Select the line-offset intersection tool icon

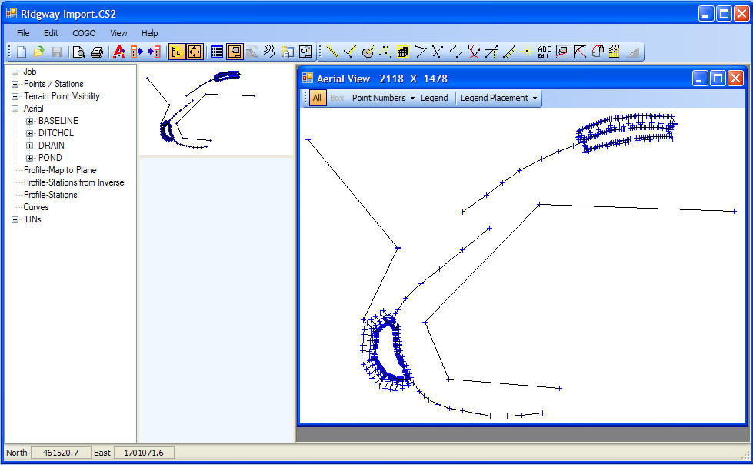tap(491, 52)
